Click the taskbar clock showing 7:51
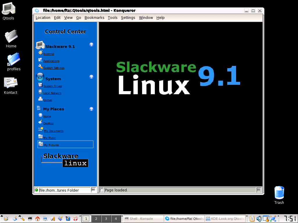Screen dimensions: 298x223 coord(290,219)
